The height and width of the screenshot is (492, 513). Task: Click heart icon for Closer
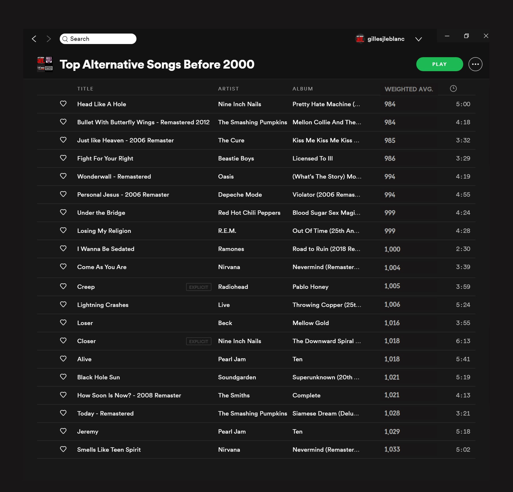(63, 341)
